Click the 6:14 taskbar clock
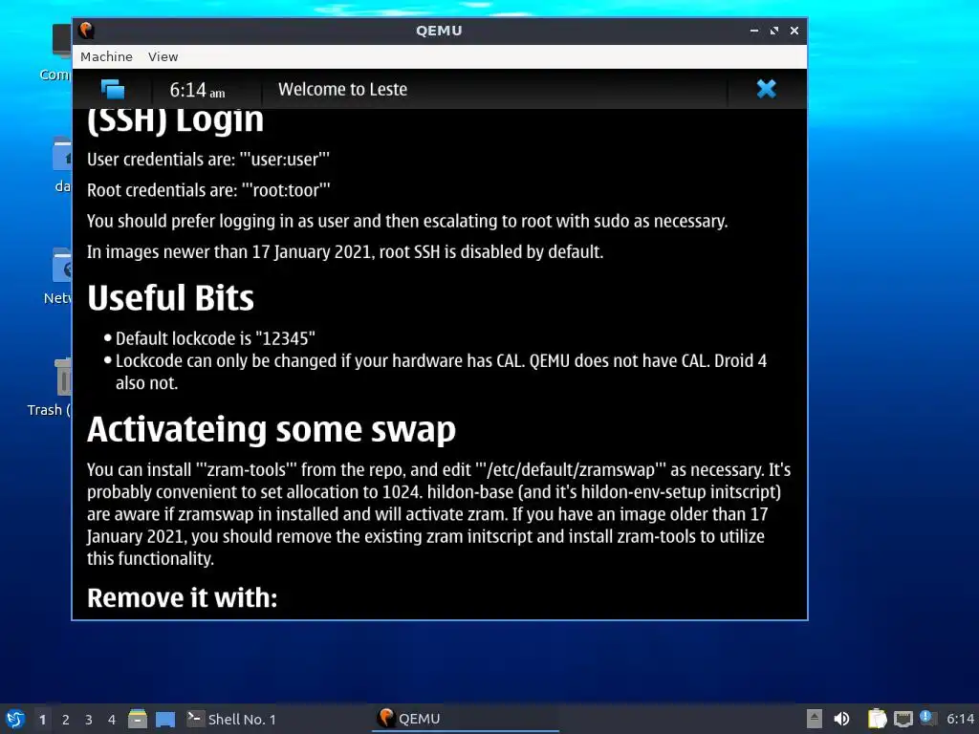The image size is (979, 734). click(960, 719)
